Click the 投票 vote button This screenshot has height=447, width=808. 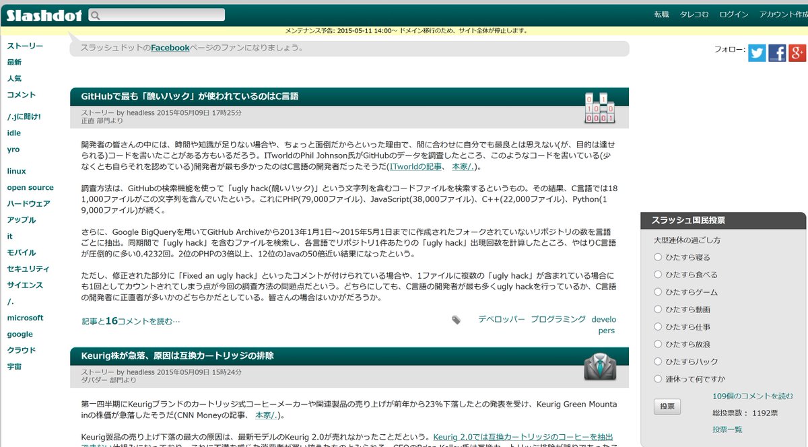click(x=667, y=407)
